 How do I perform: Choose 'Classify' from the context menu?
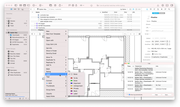coord(56,94)
